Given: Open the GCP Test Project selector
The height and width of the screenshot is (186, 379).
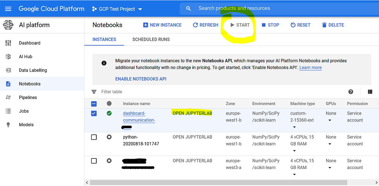Looking at the screenshot, I should [x=117, y=9].
